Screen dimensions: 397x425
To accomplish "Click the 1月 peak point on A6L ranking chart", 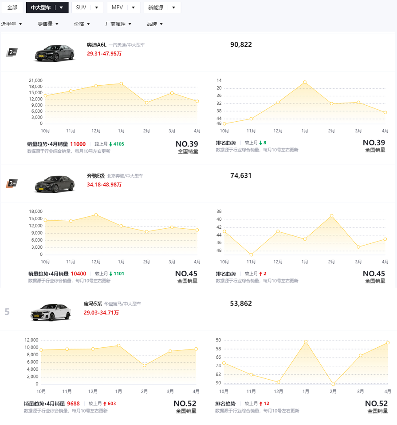I will point(305,82).
